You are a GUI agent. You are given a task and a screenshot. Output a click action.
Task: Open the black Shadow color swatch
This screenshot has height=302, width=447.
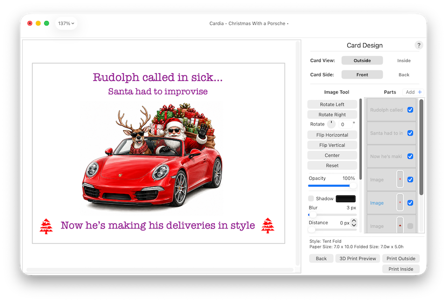[346, 199]
